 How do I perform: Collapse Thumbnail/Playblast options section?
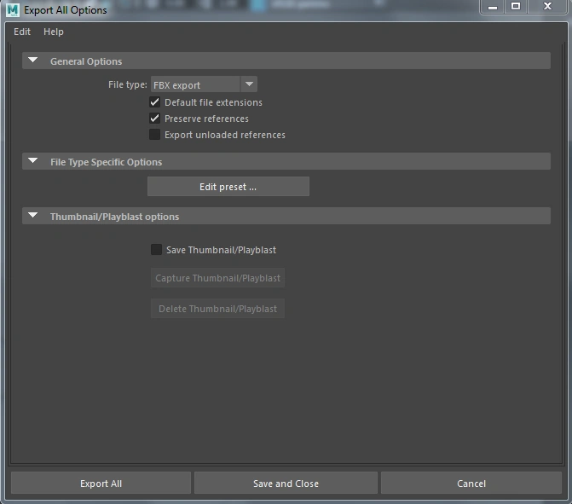coord(33,216)
